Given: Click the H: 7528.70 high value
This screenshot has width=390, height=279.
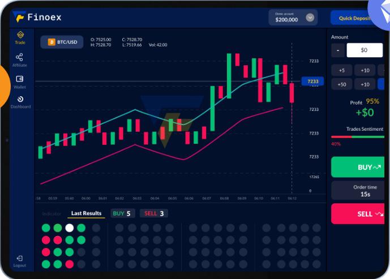Looking at the screenshot, I should coord(101,45).
